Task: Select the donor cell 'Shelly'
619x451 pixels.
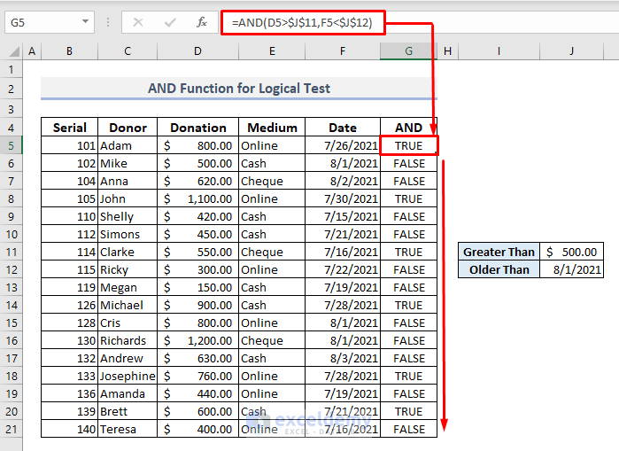Action: [128, 217]
